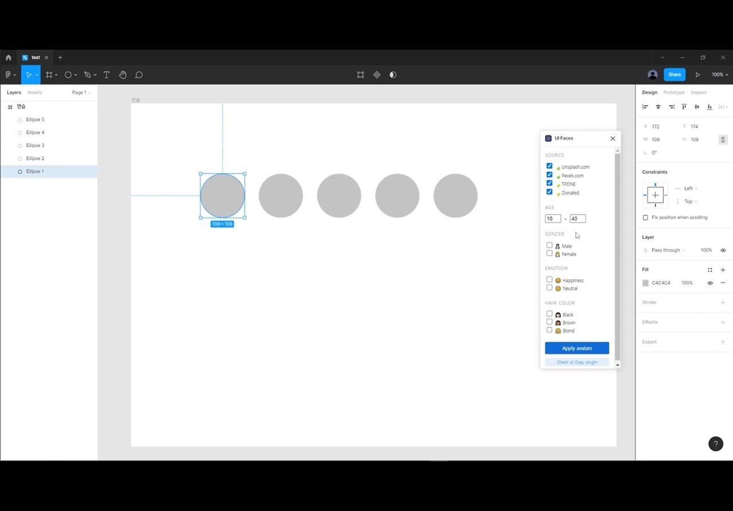Start presentation with the play icon
Image resolution: width=733 pixels, height=511 pixels.
[x=697, y=75]
